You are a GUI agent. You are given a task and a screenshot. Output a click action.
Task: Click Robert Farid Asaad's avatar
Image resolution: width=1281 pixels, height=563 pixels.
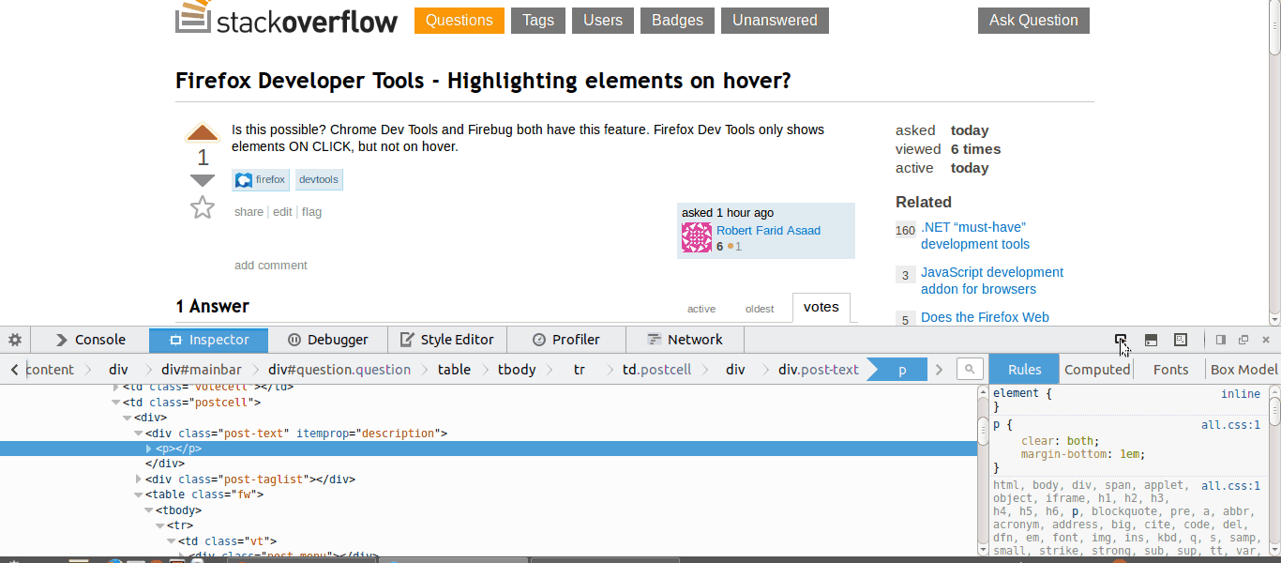click(x=697, y=237)
